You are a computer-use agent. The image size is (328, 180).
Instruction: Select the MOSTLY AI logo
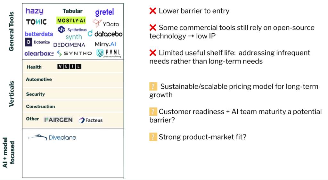click(x=71, y=20)
